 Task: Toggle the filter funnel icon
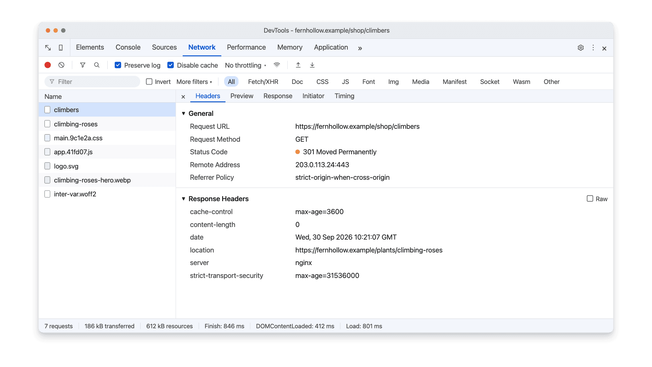[x=83, y=65]
